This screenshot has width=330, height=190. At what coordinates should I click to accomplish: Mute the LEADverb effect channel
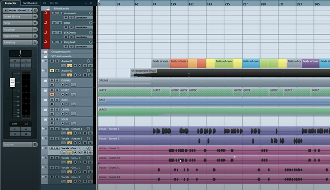point(54,32)
